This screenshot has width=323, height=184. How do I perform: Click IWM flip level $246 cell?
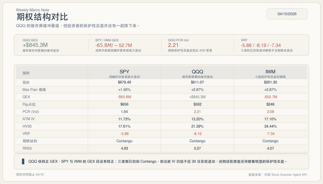click(270, 104)
